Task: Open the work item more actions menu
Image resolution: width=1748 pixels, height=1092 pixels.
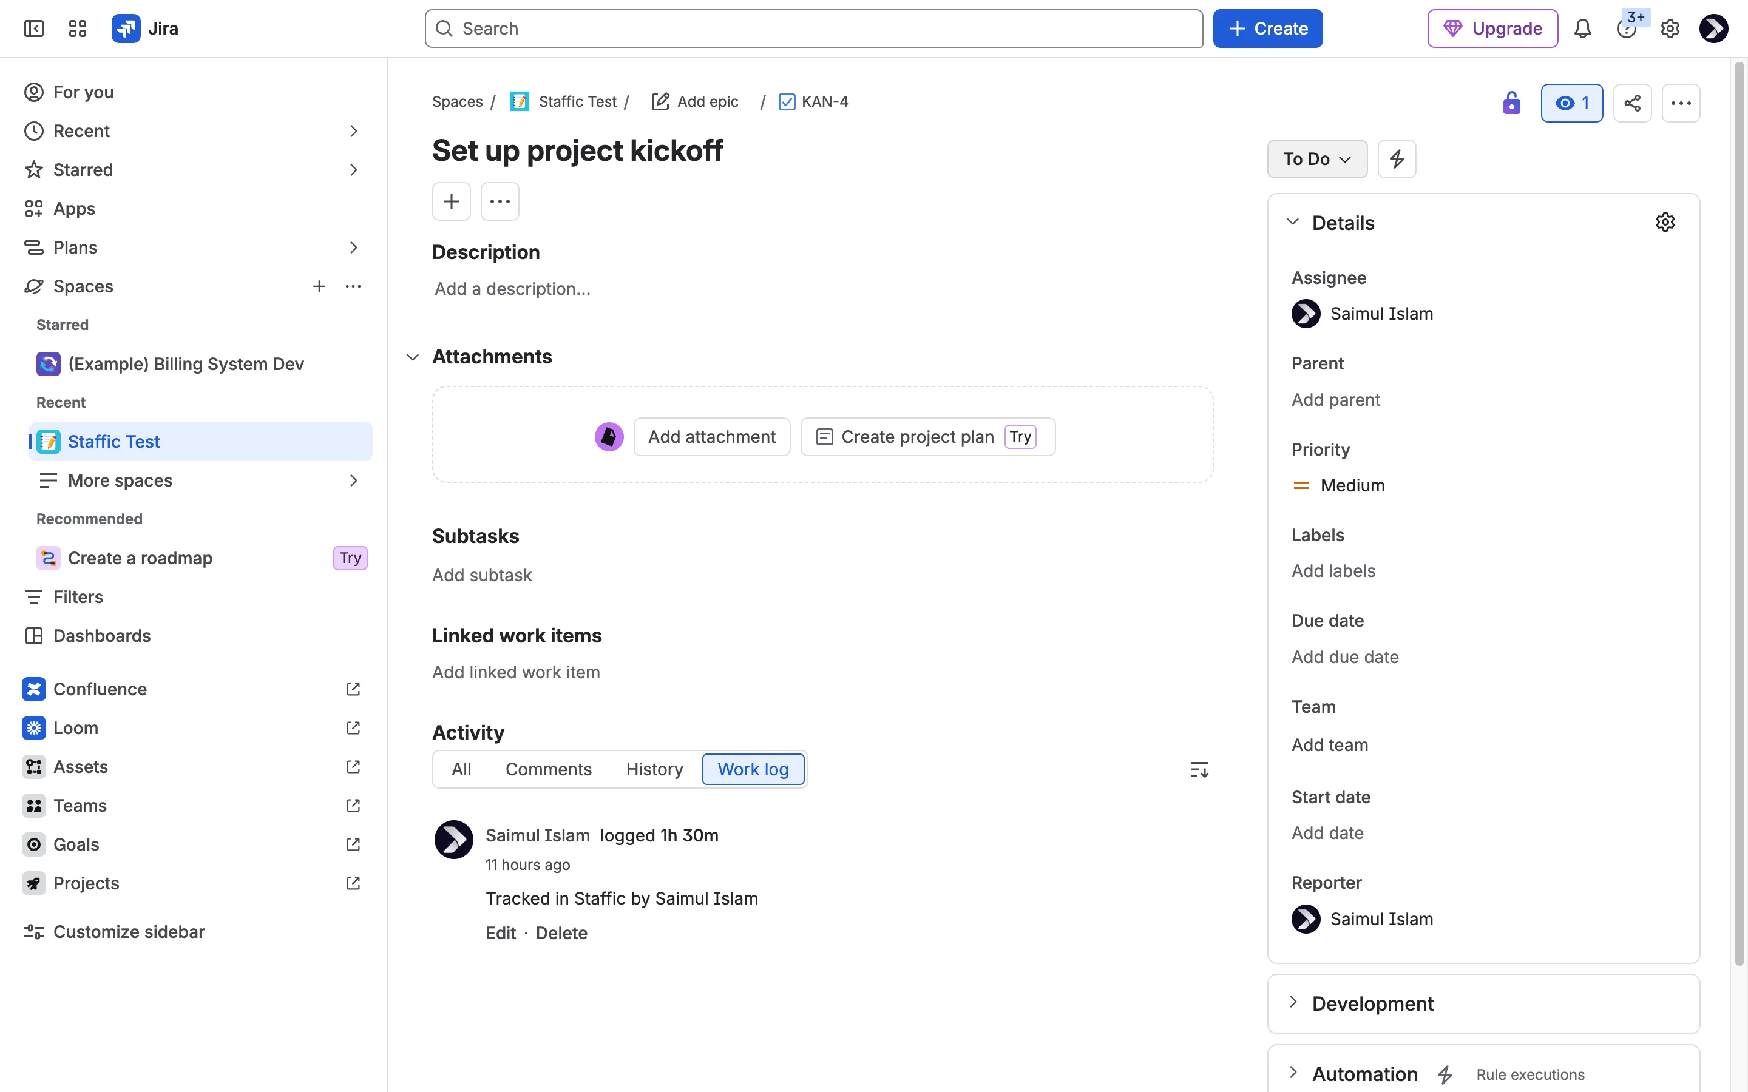Action: pyautogui.click(x=1681, y=103)
